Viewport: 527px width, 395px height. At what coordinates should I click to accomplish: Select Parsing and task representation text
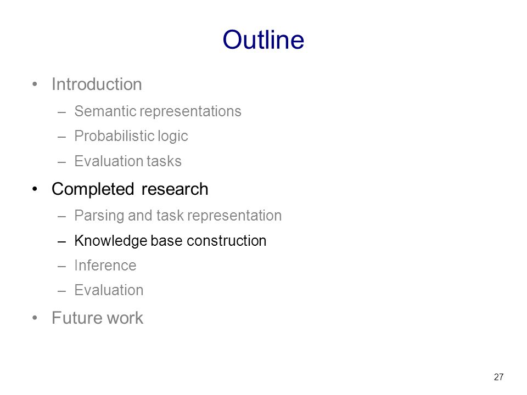178,216
